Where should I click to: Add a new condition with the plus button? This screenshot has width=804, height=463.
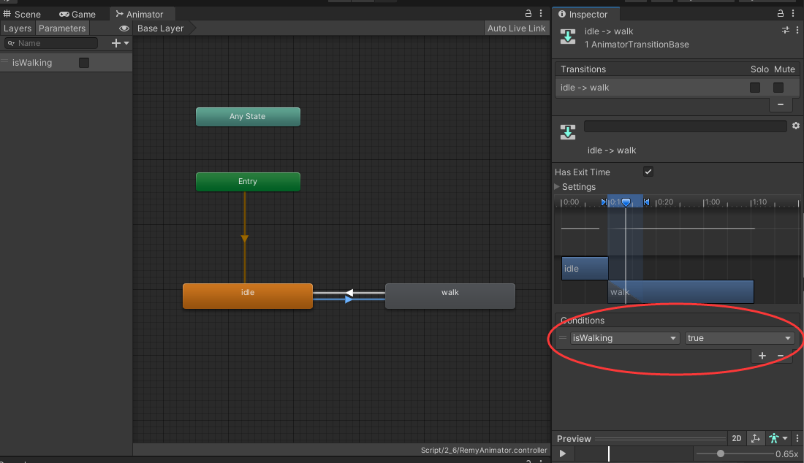[x=762, y=356]
